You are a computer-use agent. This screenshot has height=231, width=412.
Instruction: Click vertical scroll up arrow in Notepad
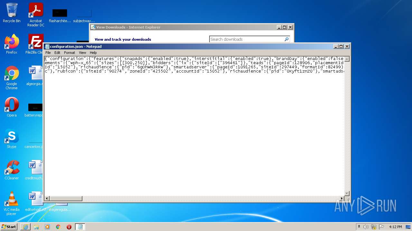(347, 59)
